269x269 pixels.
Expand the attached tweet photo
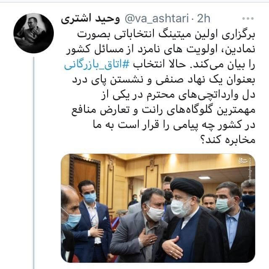pos(158,208)
